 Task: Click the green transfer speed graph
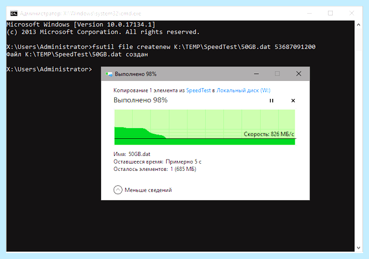(205, 127)
